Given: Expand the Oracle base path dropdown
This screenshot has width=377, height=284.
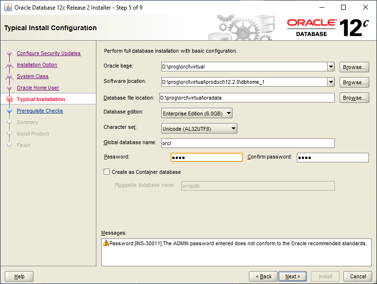Looking at the screenshot, I should 330,67.
